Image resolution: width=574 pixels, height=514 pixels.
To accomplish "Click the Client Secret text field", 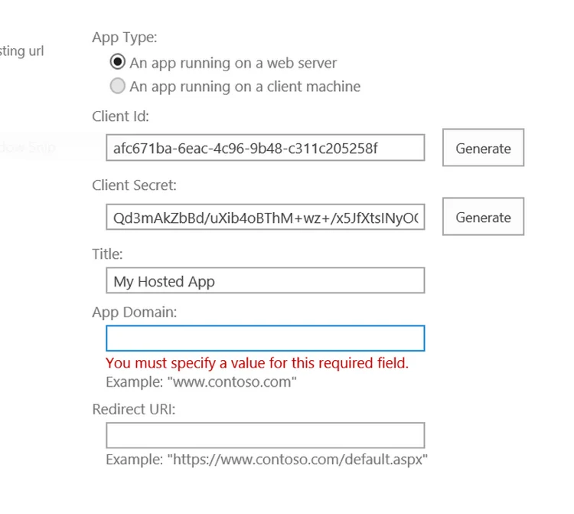I will (x=266, y=218).
